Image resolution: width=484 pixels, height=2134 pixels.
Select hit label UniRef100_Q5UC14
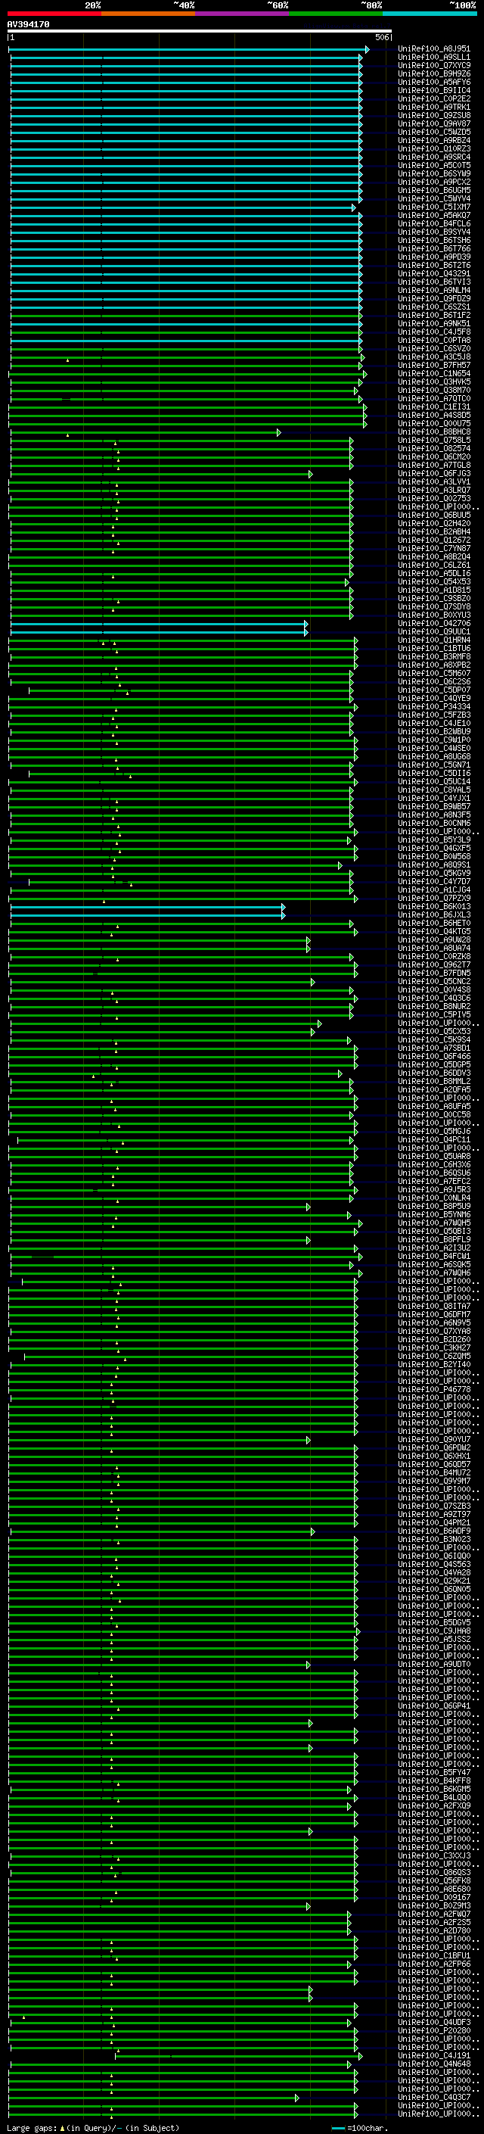click(x=434, y=782)
